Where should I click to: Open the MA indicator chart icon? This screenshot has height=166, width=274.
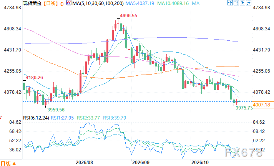[x=69, y=3]
